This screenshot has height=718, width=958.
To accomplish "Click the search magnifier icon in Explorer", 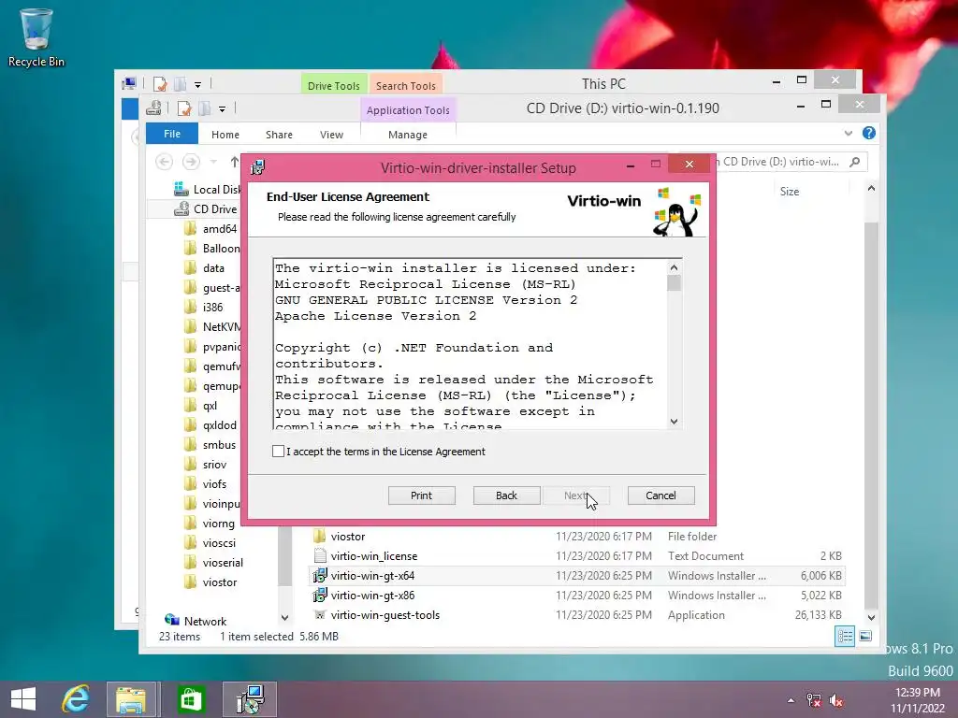I will click(855, 162).
